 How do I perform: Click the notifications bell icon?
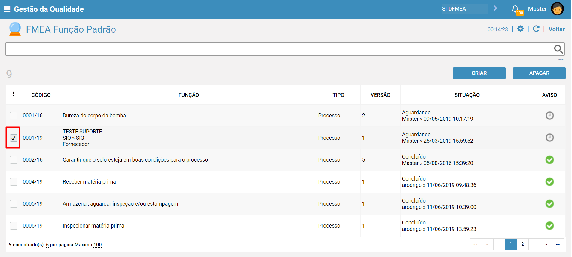515,9
